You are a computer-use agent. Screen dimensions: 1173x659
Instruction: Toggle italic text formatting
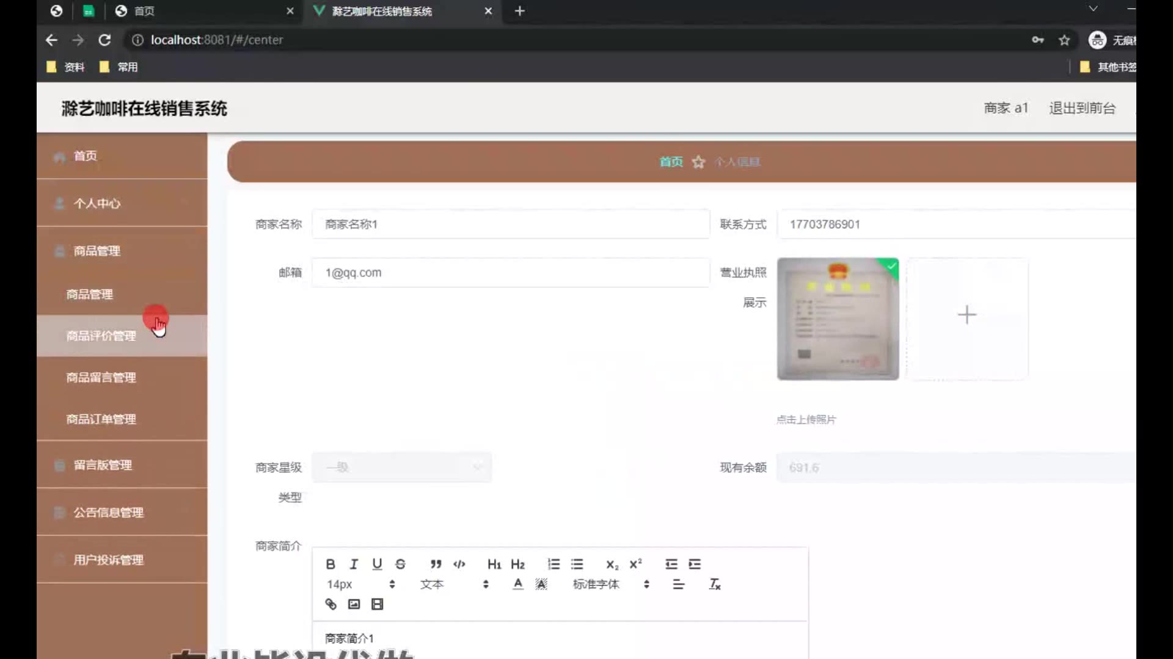354,564
